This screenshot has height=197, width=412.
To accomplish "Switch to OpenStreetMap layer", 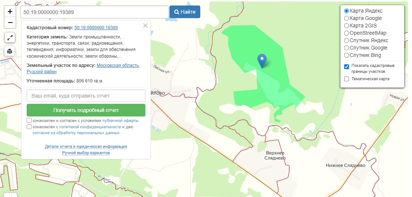I will click(347, 33).
